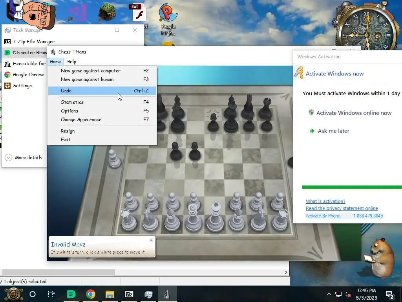402x302 pixels.
Task: Click the Cortana circle on taskbar
Action: pyautogui.click(x=33, y=294)
